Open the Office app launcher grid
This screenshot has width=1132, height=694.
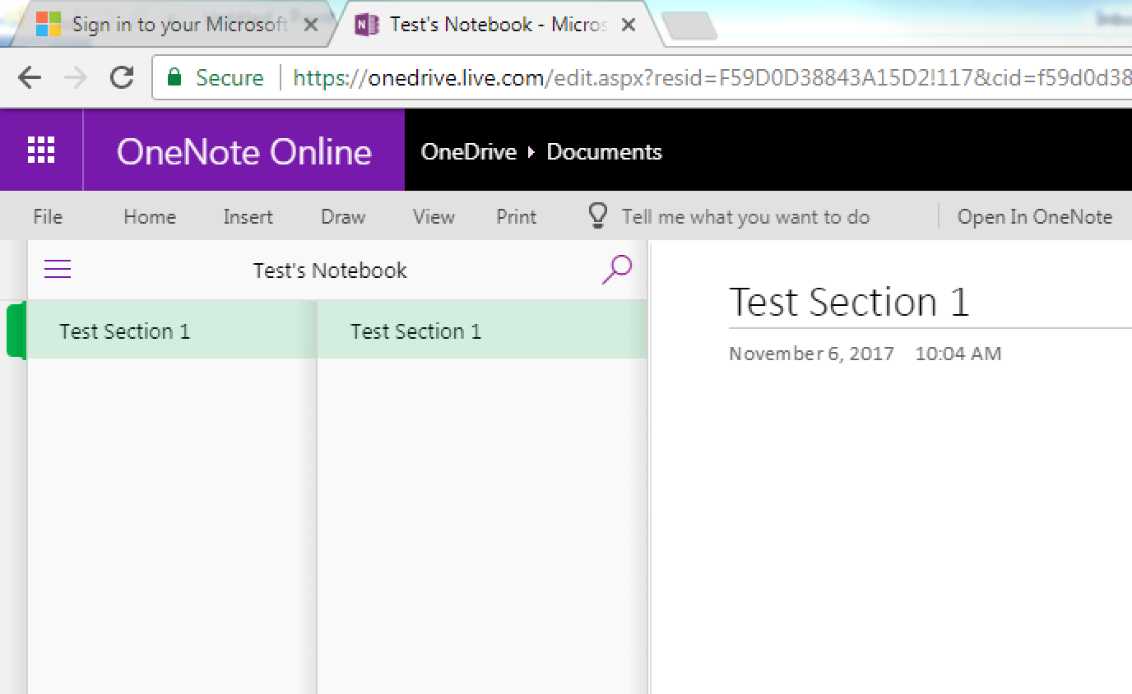point(41,150)
